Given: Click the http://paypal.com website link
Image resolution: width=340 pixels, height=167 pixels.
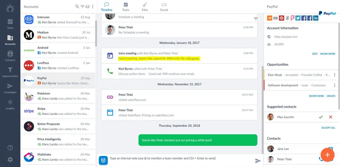Looking at the screenshot, I should click(286, 37).
